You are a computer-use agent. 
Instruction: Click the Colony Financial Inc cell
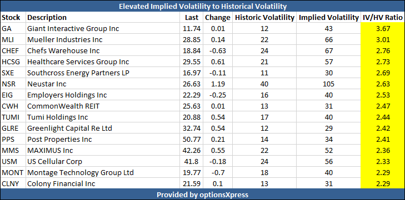pos(103,183)
